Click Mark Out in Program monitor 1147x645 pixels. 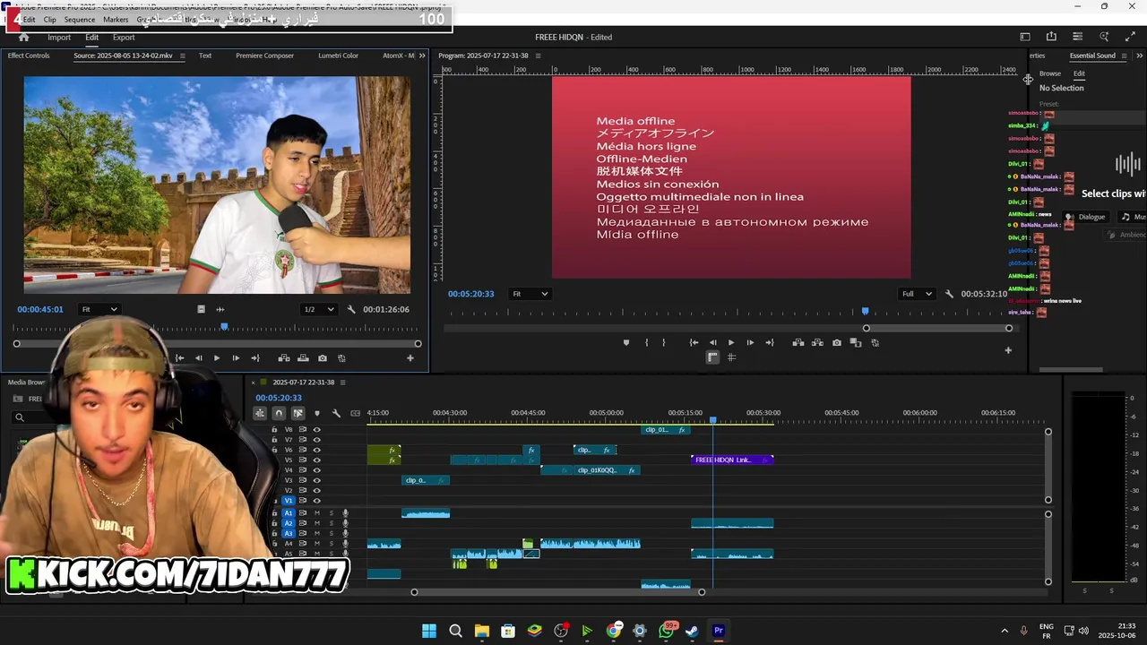664,342
